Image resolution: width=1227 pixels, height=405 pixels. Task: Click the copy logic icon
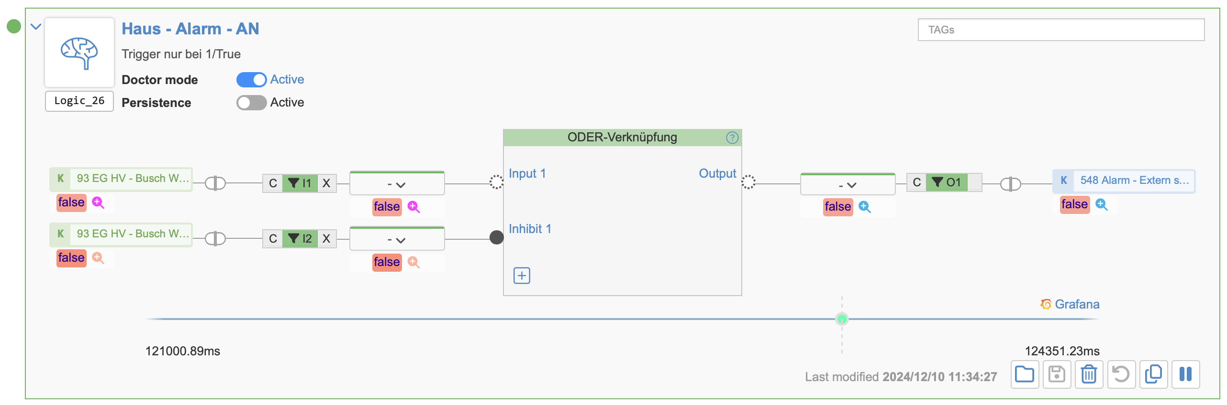coord(1153,374)
